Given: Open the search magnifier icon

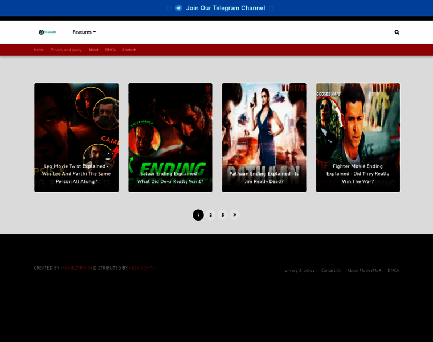Looking at the screenshot, I should (x=397, y=32).
